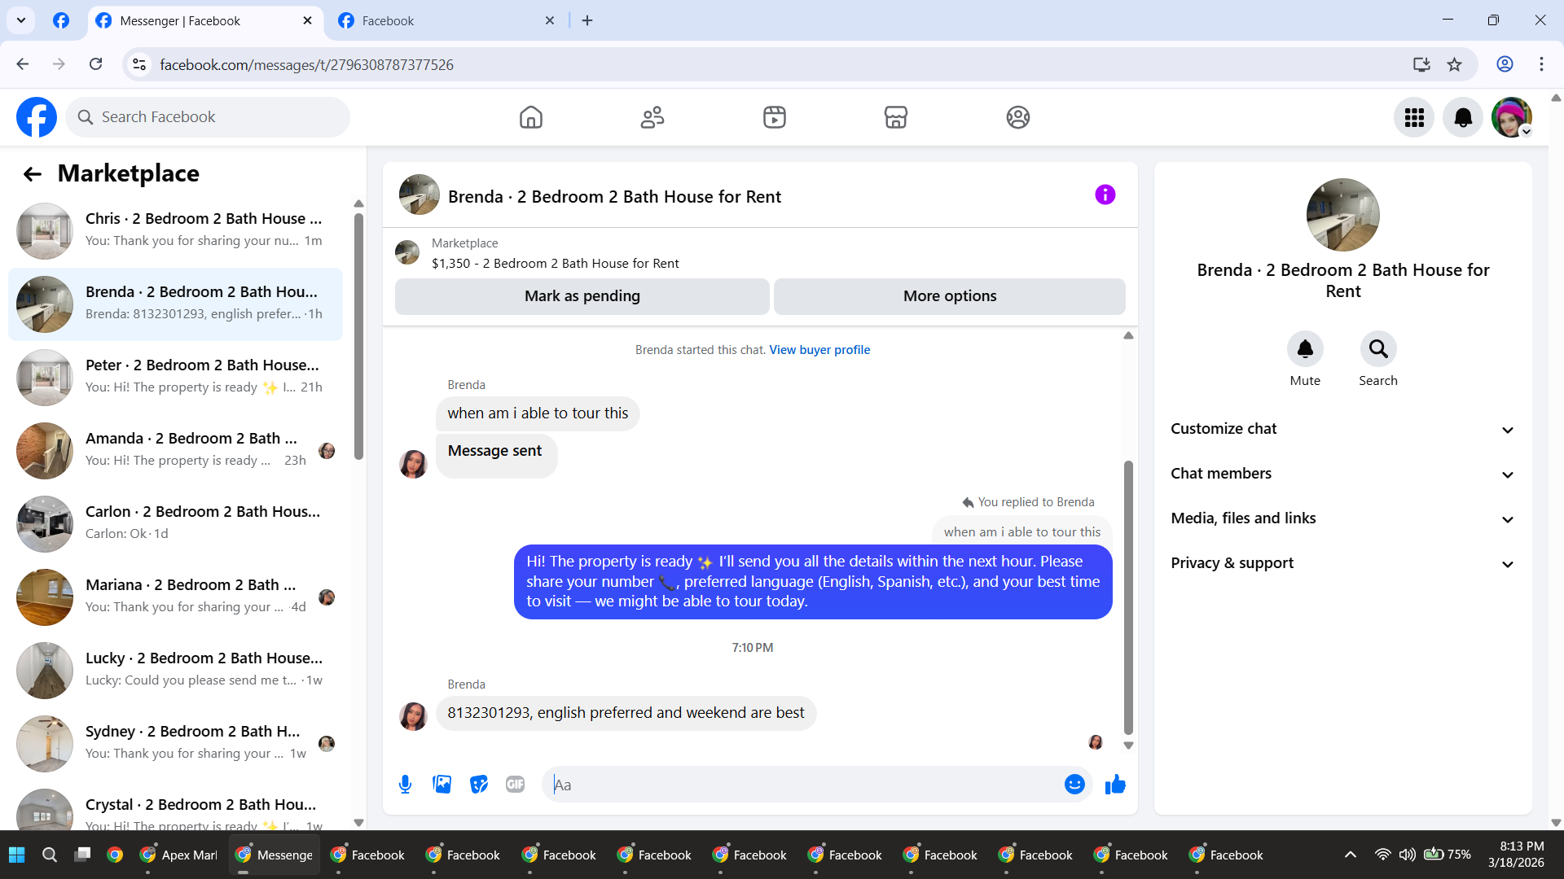Screen dimensions: 1564x879
Task: Open the Marketplace storefront icon in top nav
Action: click(895, 117)
